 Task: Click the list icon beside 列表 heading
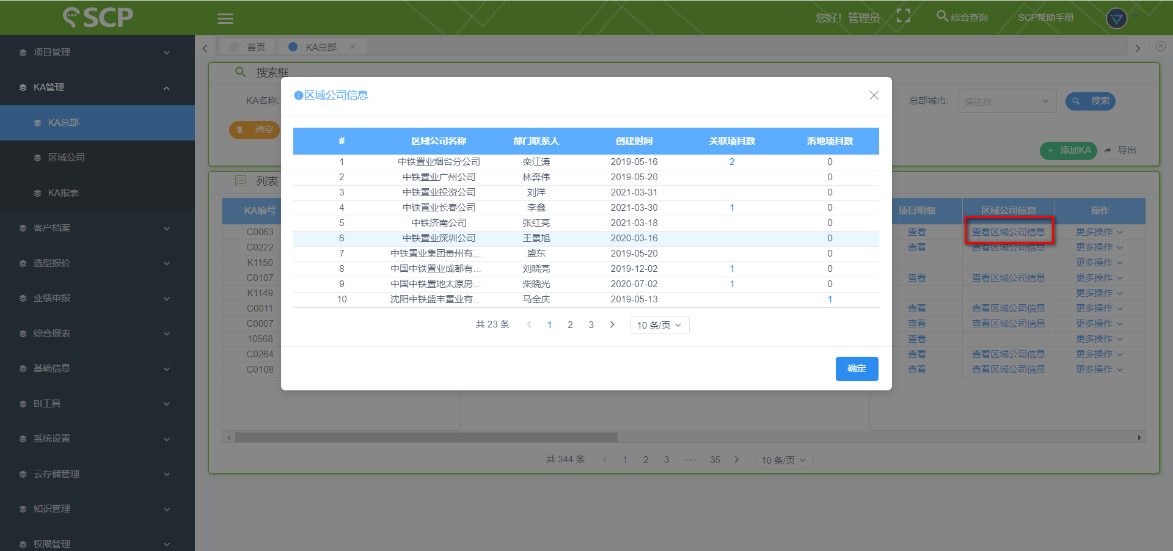pyautogui.click(x=241, y=181)
